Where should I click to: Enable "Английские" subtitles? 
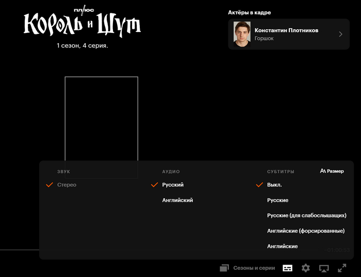tap(282, 246)
